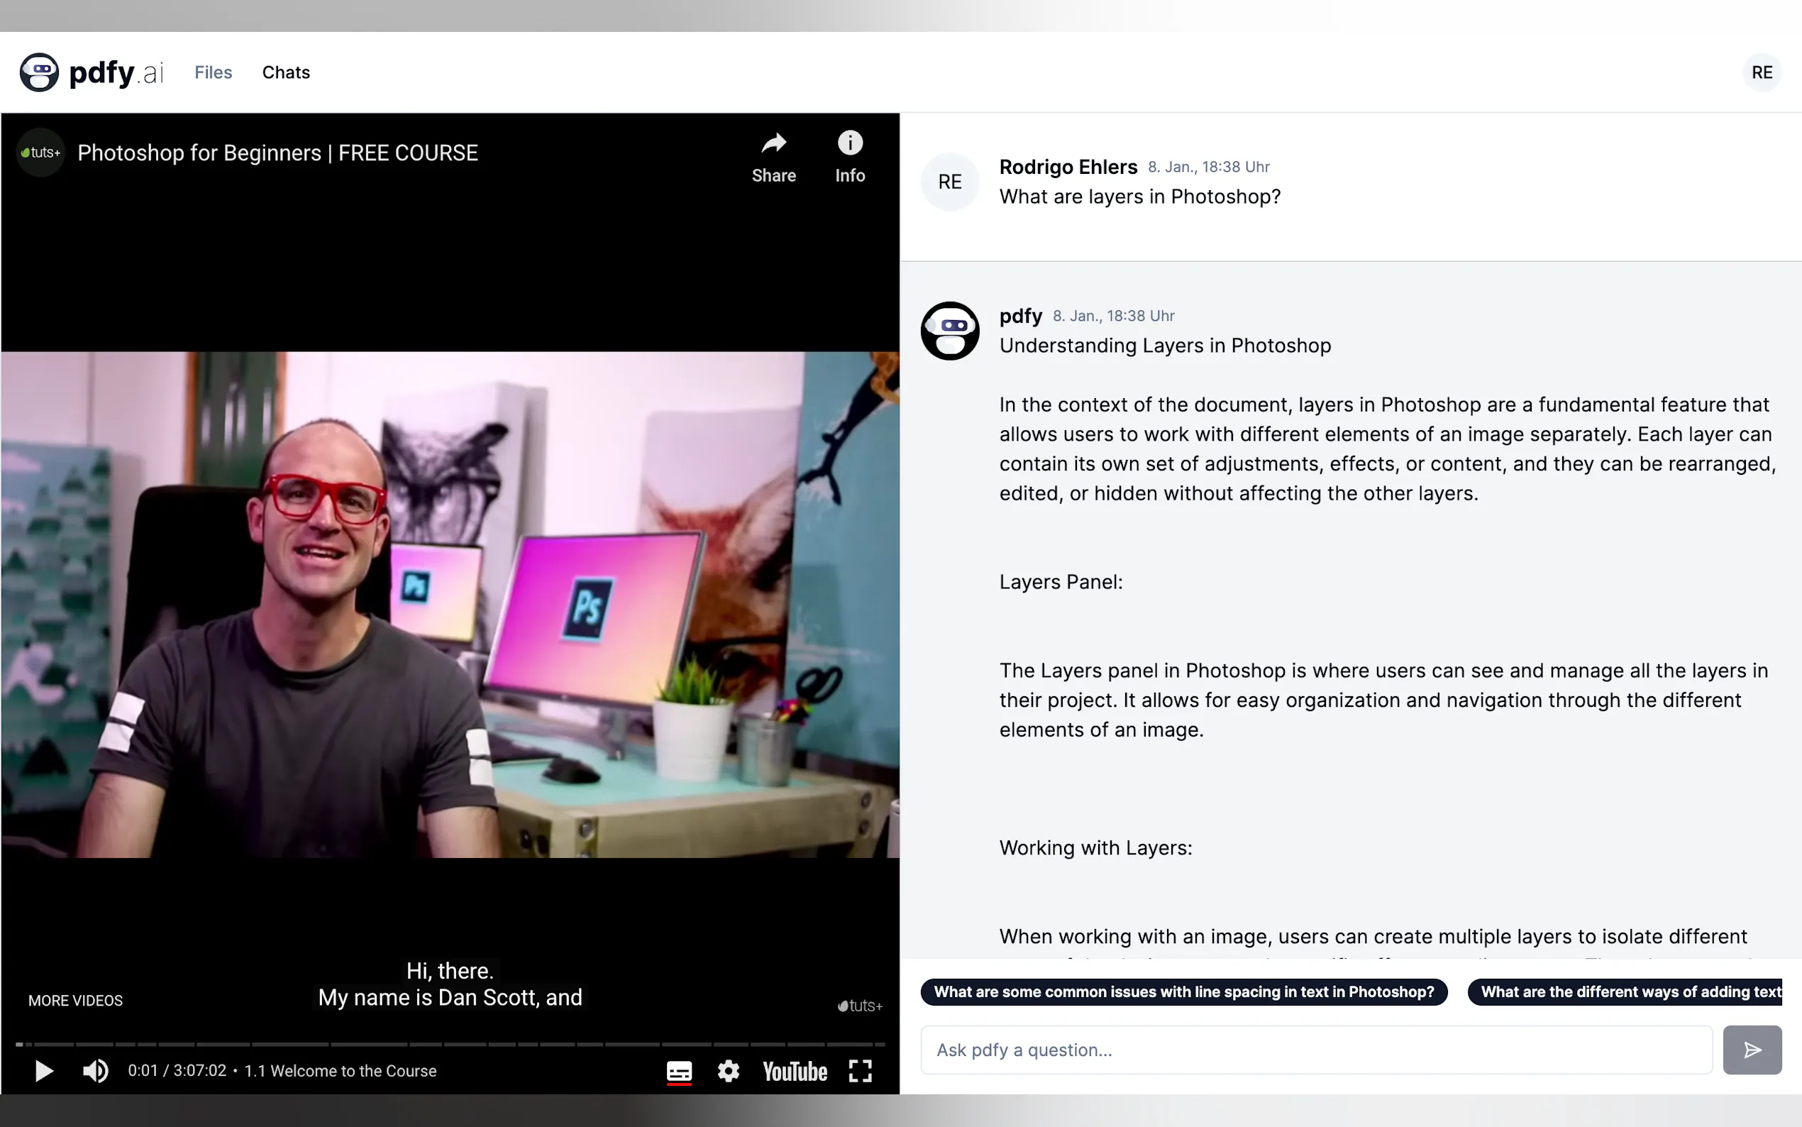
Task: Click the pdfy.ai logo
Action: coord(91,72)
